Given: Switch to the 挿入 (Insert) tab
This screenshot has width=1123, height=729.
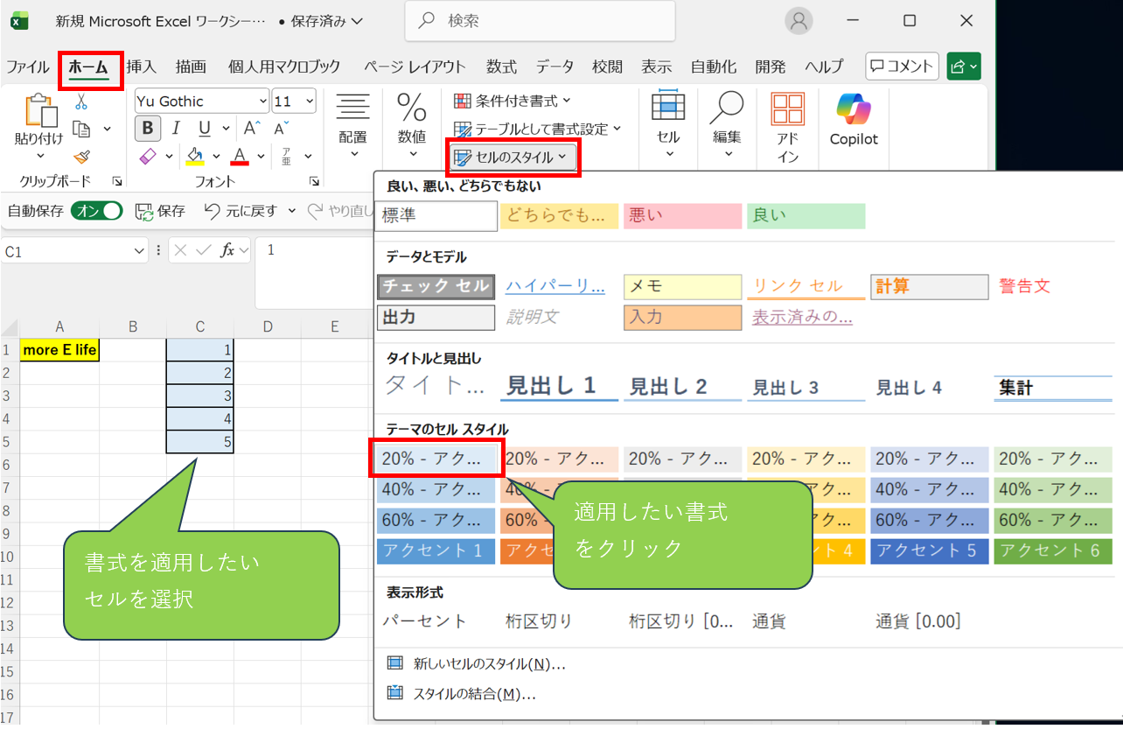Looking at the screenshot, I should coord(141,67).
